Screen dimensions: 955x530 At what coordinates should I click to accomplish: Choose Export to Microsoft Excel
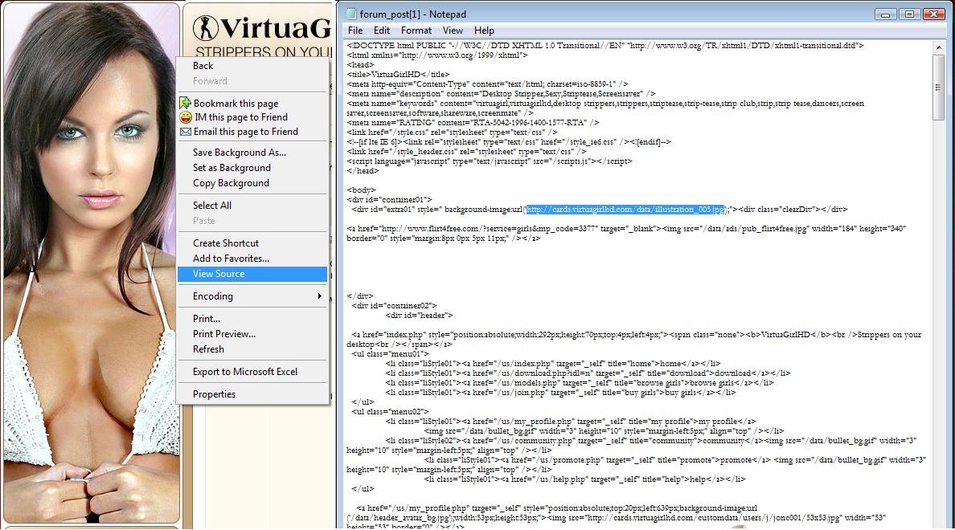[245, 372]
